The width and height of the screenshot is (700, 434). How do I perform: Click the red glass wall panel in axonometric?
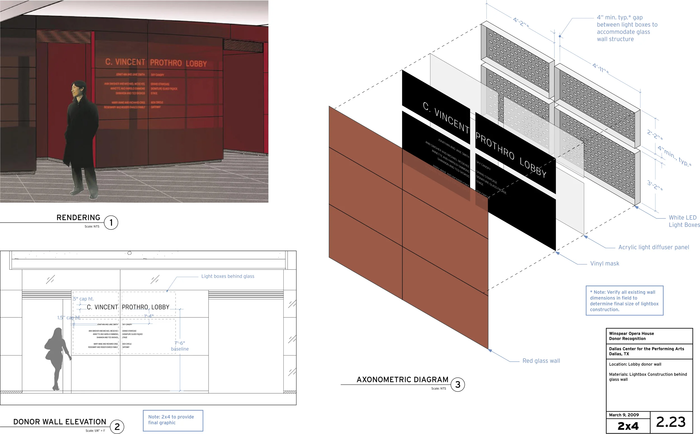coord(408,228)
